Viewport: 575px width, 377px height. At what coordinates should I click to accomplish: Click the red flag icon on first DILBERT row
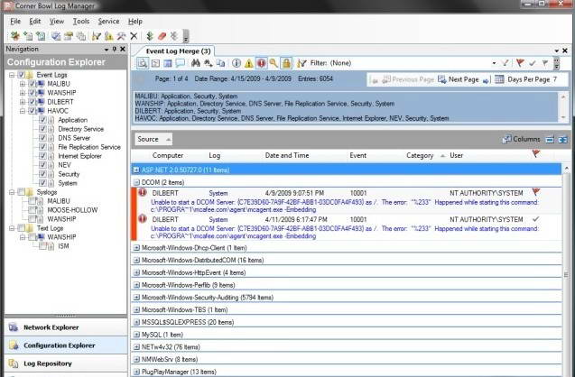(536, 193)
